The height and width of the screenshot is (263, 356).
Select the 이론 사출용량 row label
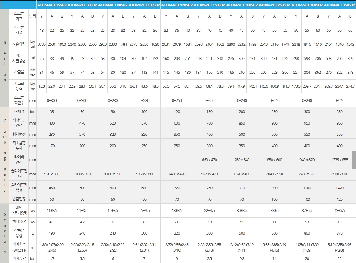click(19, 58)
